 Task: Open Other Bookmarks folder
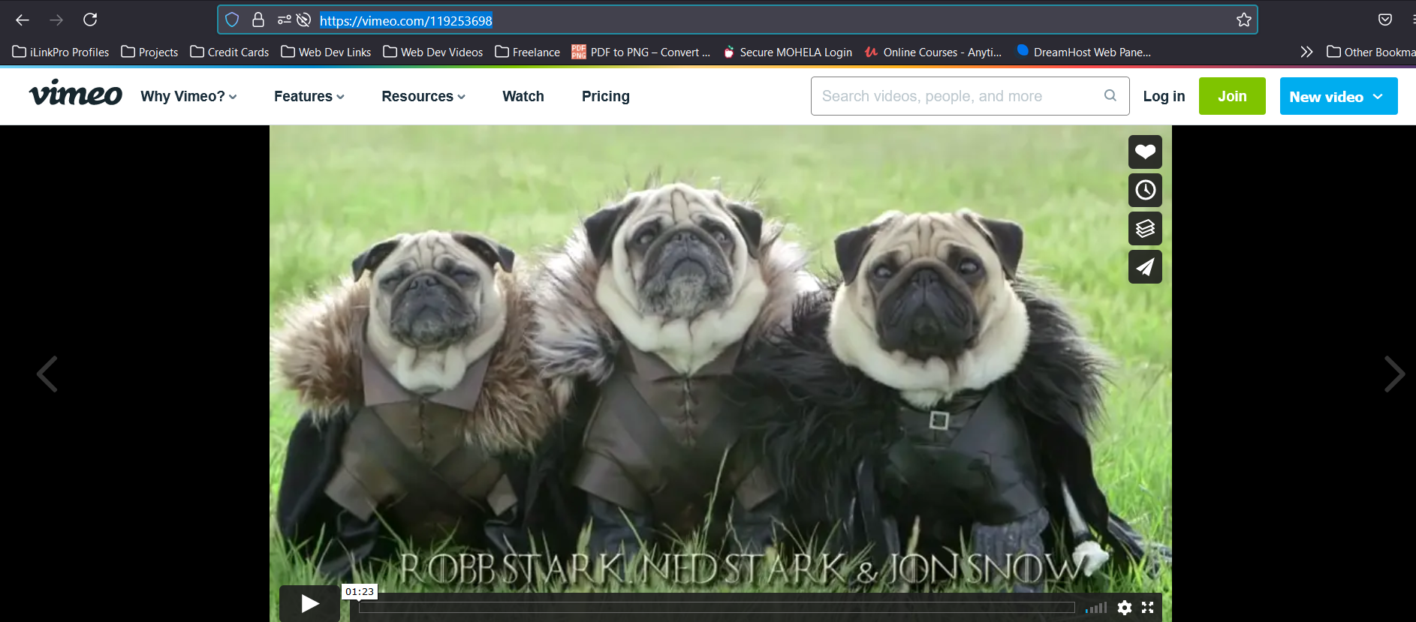tap(1371, 52)
